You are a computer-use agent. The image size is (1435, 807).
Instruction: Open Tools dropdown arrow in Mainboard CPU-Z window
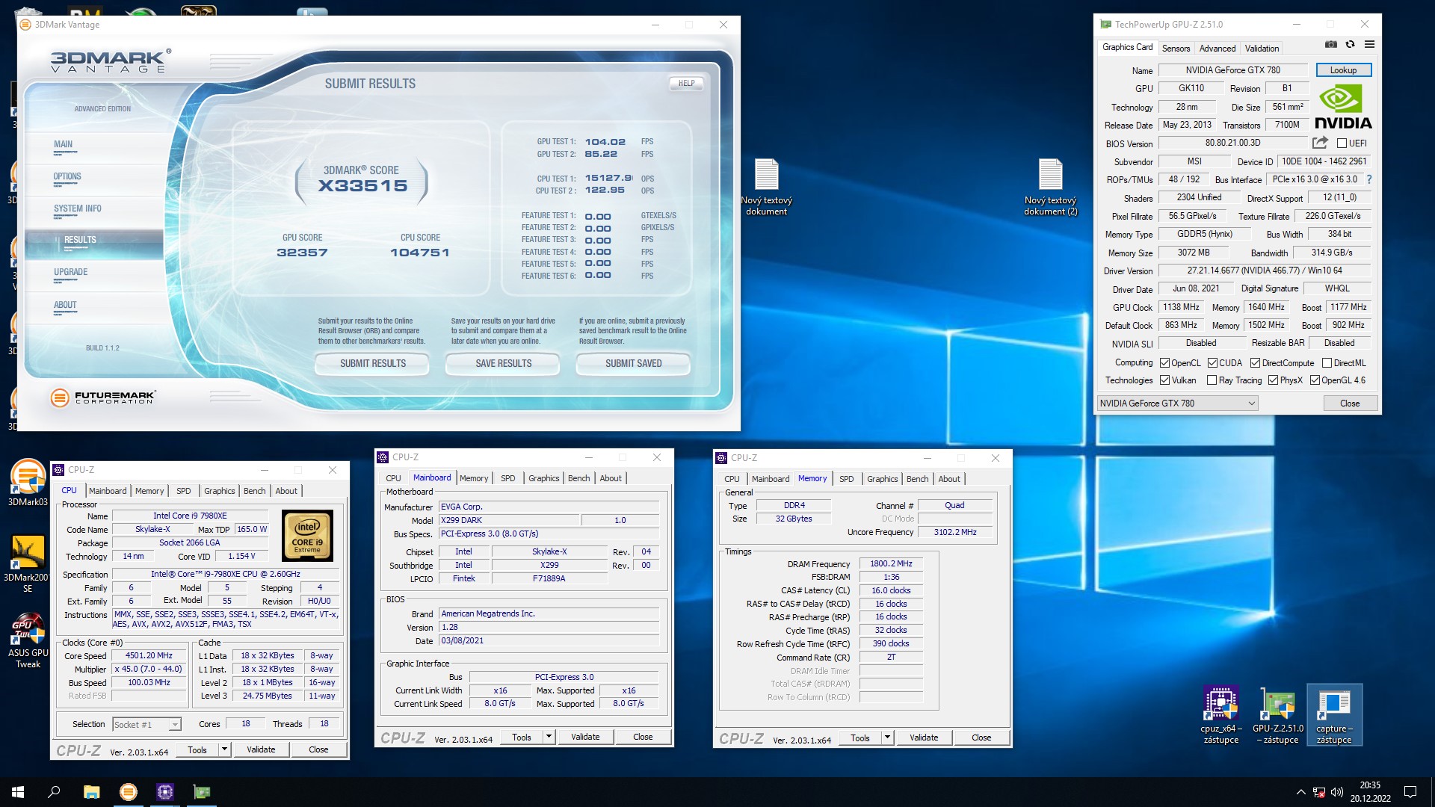click(549, 737)
